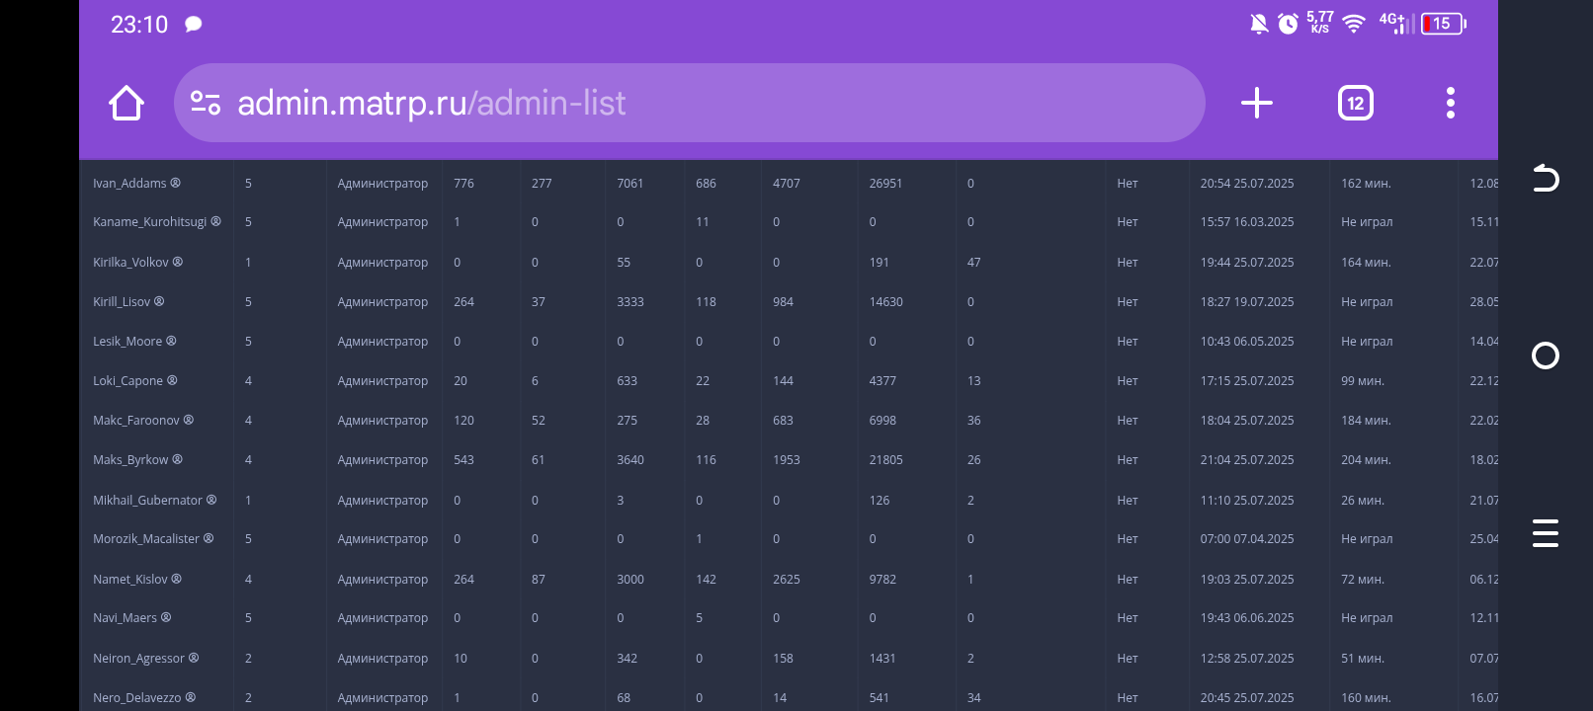Click the registered badge next to Lesik_Moore
1593x711 pixels.
coord(171,341)
